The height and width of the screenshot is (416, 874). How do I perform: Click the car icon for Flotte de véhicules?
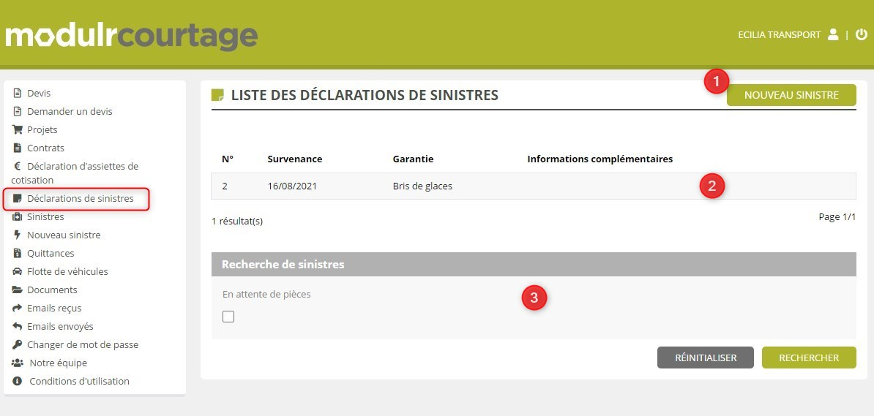pyautogui.click(x=18, y=272)
